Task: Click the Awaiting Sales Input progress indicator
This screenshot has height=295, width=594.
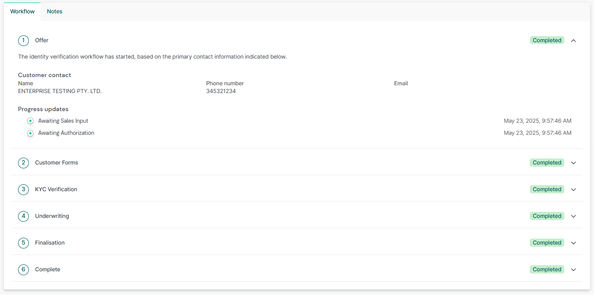Action: (x=30, y=121)
